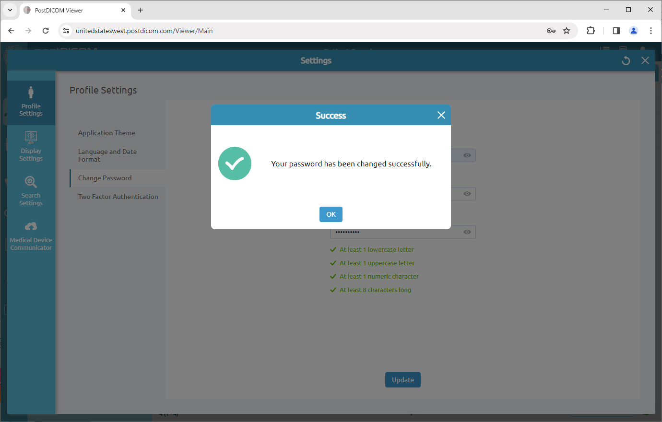
Task: Click the bookmark star in the address bar
Action: coord(567,30)
